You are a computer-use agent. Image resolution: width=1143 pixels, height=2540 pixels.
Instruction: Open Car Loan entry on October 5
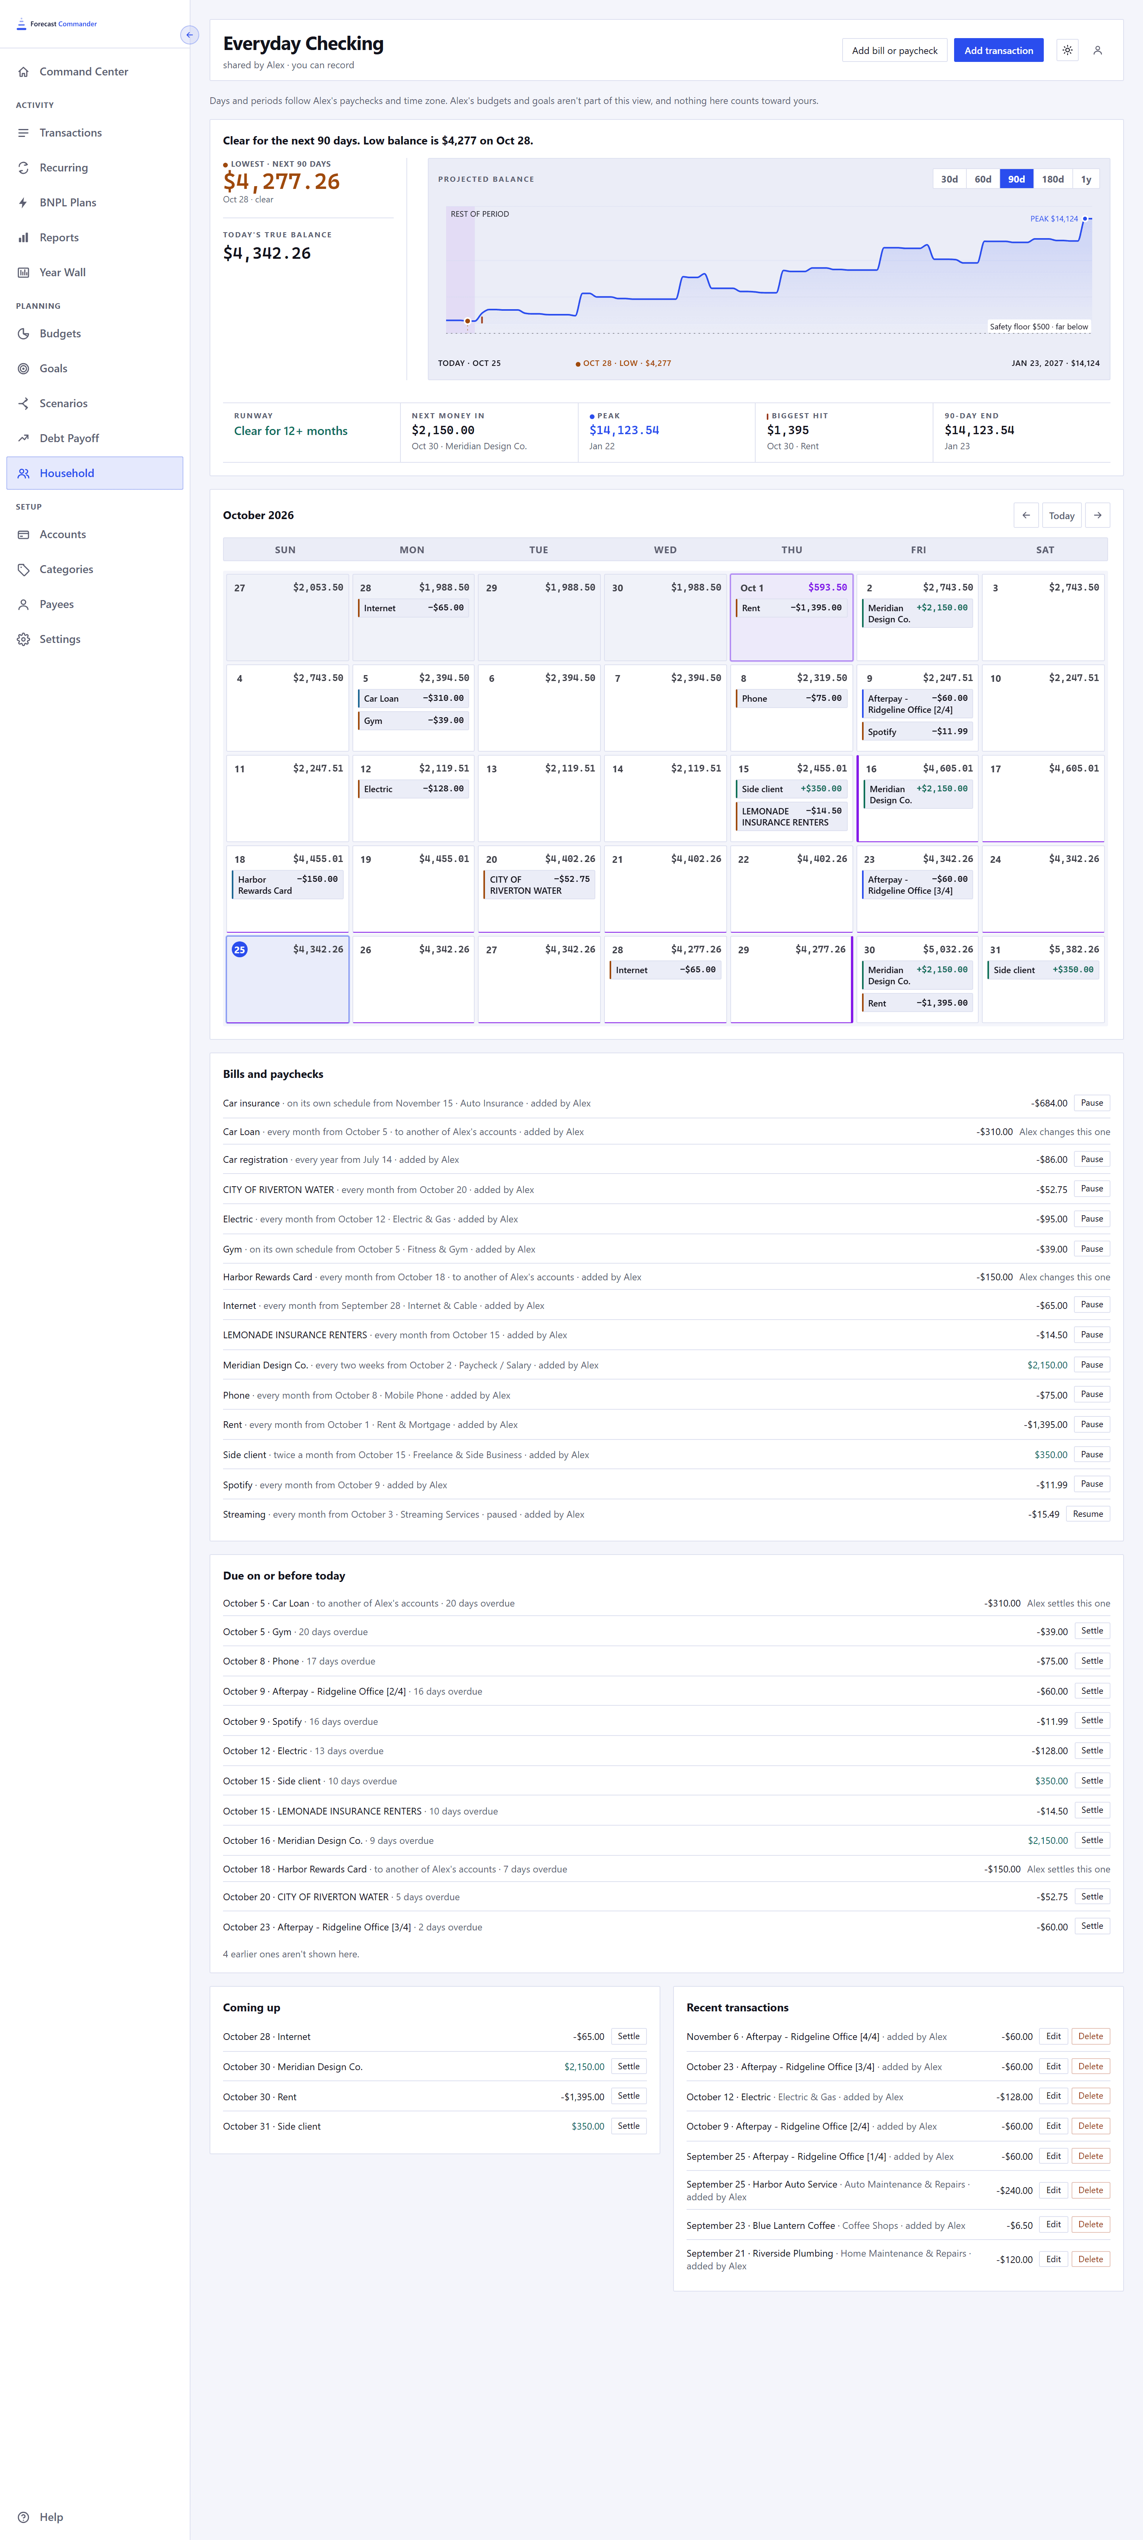click(x=413, y=698)
